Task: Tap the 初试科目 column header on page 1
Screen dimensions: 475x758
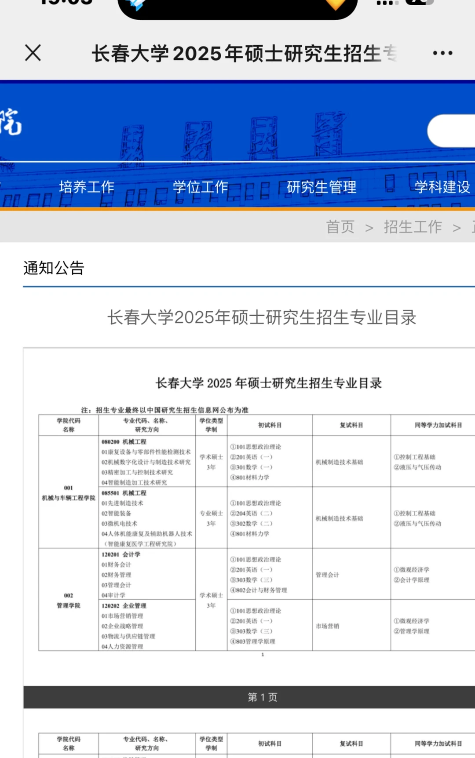Action: (270, 425)
